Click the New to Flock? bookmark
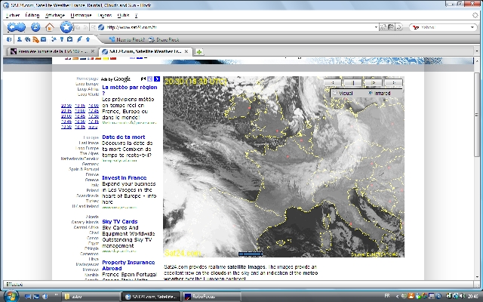The image size is (483, 302). point(128,39)
